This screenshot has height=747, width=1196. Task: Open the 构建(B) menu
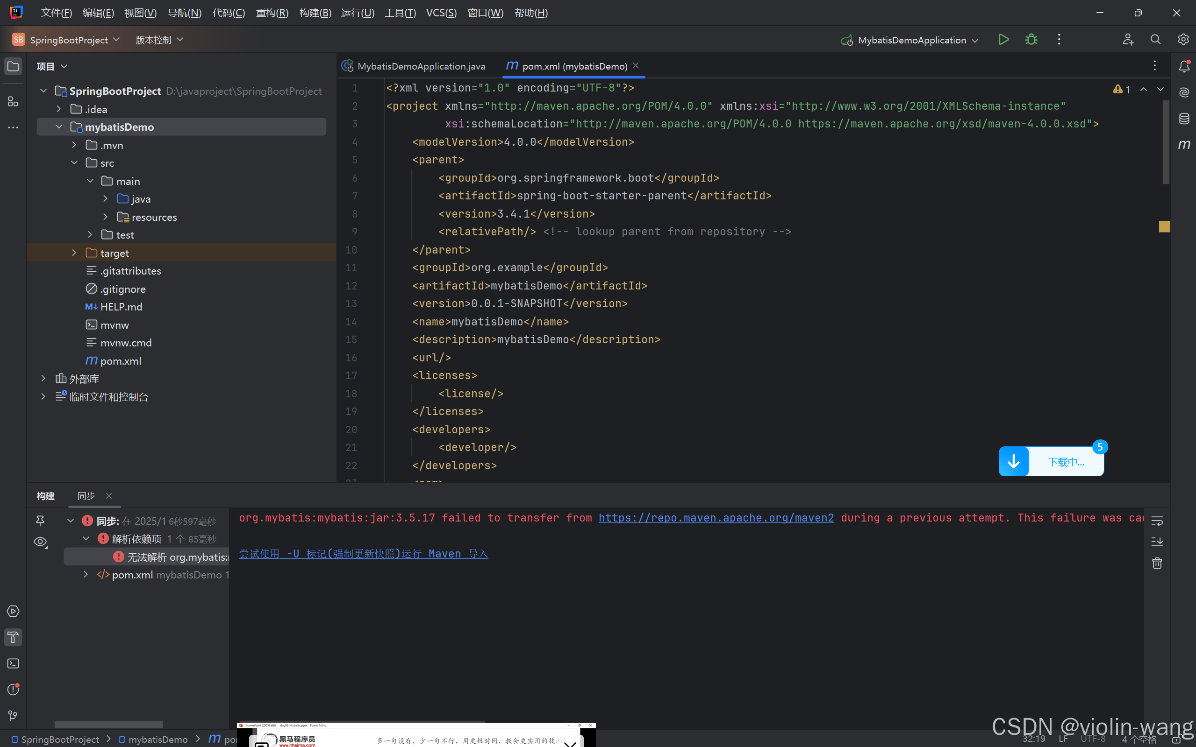(x=315, y=13)
